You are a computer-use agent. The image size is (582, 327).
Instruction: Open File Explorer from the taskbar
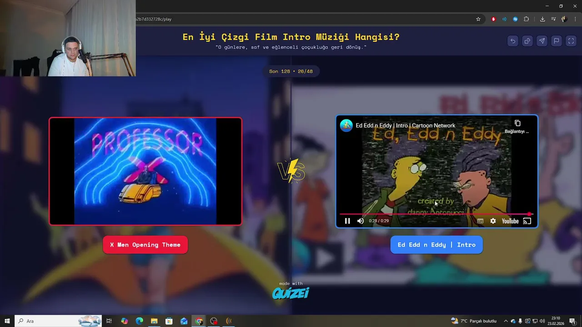[x=154, y=321]
